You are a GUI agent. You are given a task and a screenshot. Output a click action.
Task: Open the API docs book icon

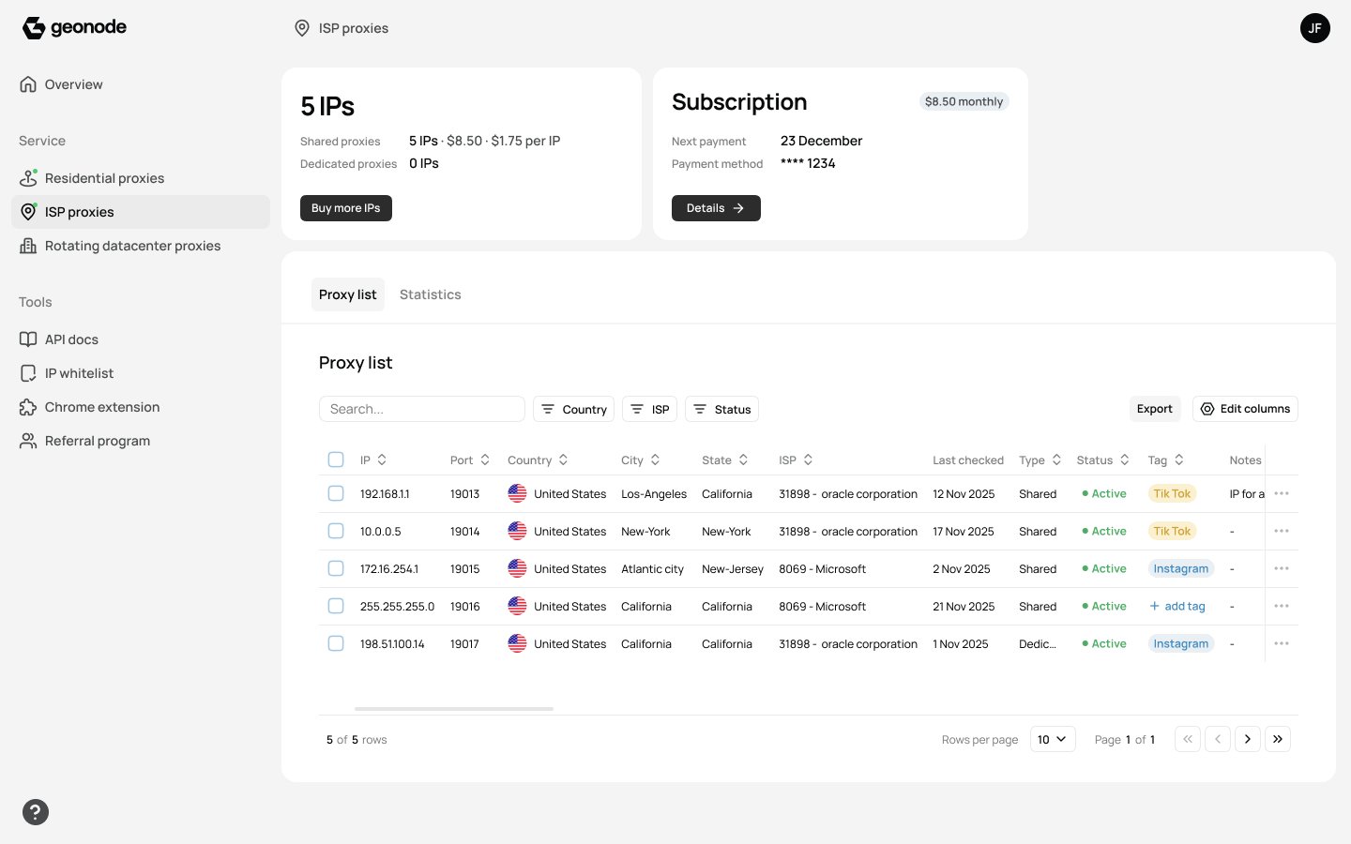pyautogui.click(x=28, y=339)
